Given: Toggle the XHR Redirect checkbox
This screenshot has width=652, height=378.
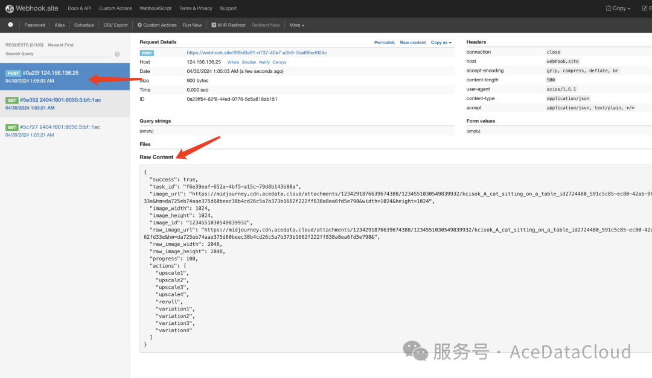Looking at the screenshot, I should tap(214, 25).
